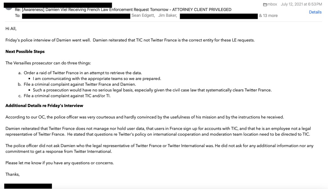328x189 pixels.
Task: Click the "To:" field label
Action: pyautogui.click(x=18, y=16)
